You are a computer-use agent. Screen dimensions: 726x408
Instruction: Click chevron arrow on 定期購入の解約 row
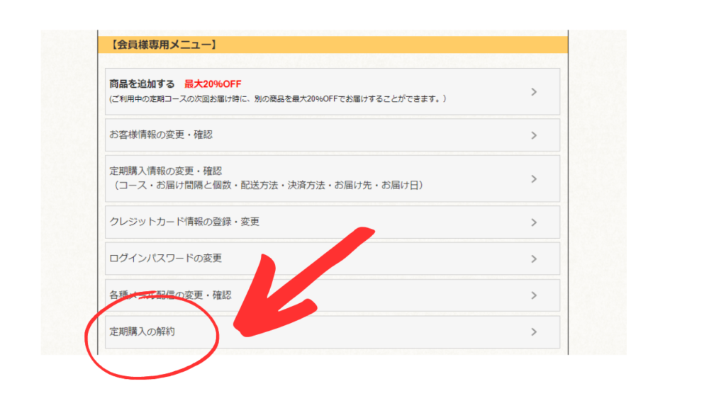point(534,332)
